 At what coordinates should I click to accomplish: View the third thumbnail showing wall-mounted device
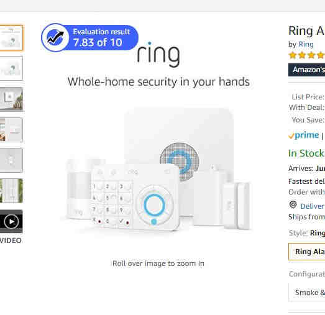pos(11,99)
